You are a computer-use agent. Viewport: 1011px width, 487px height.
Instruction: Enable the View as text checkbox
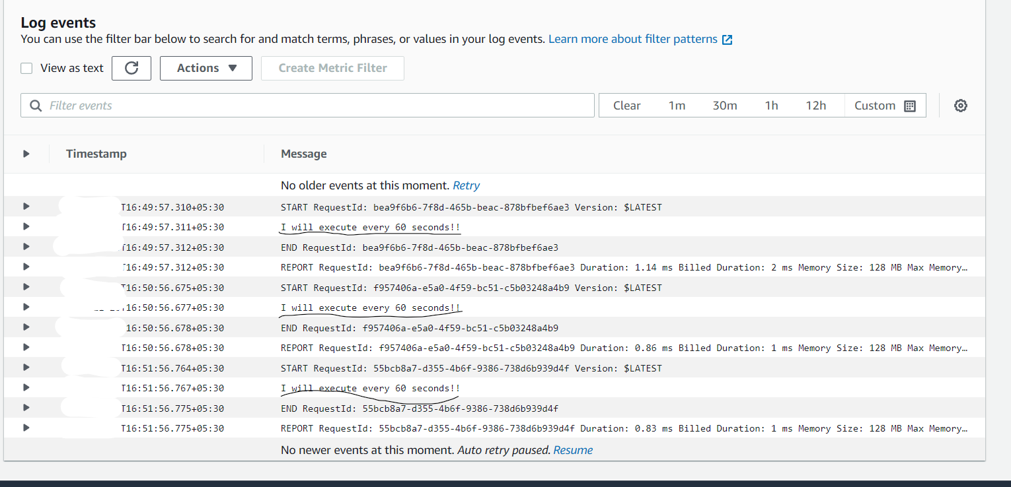click(x=26, y=68)
